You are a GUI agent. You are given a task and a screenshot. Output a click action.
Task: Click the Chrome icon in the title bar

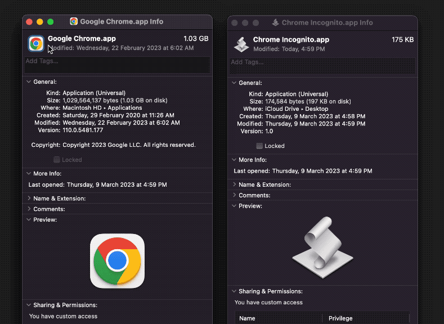click(74, 21)
